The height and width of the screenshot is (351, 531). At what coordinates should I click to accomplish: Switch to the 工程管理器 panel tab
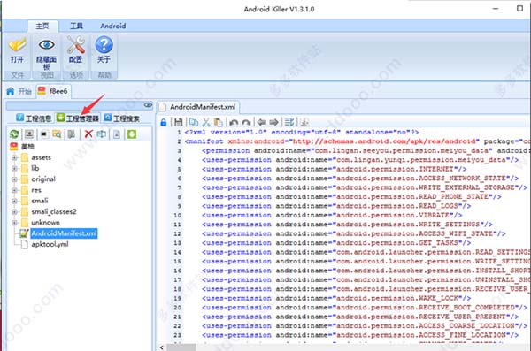click(x=78, y=118)
